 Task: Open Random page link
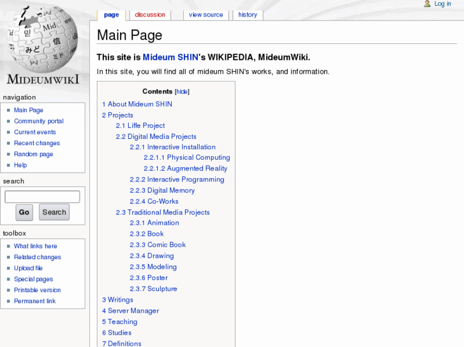pyautogui.click(x=33, y=154)
